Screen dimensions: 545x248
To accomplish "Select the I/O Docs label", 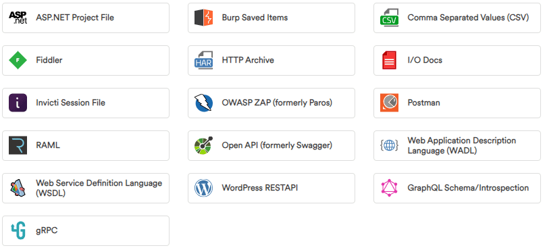I will tap(425, 60).
